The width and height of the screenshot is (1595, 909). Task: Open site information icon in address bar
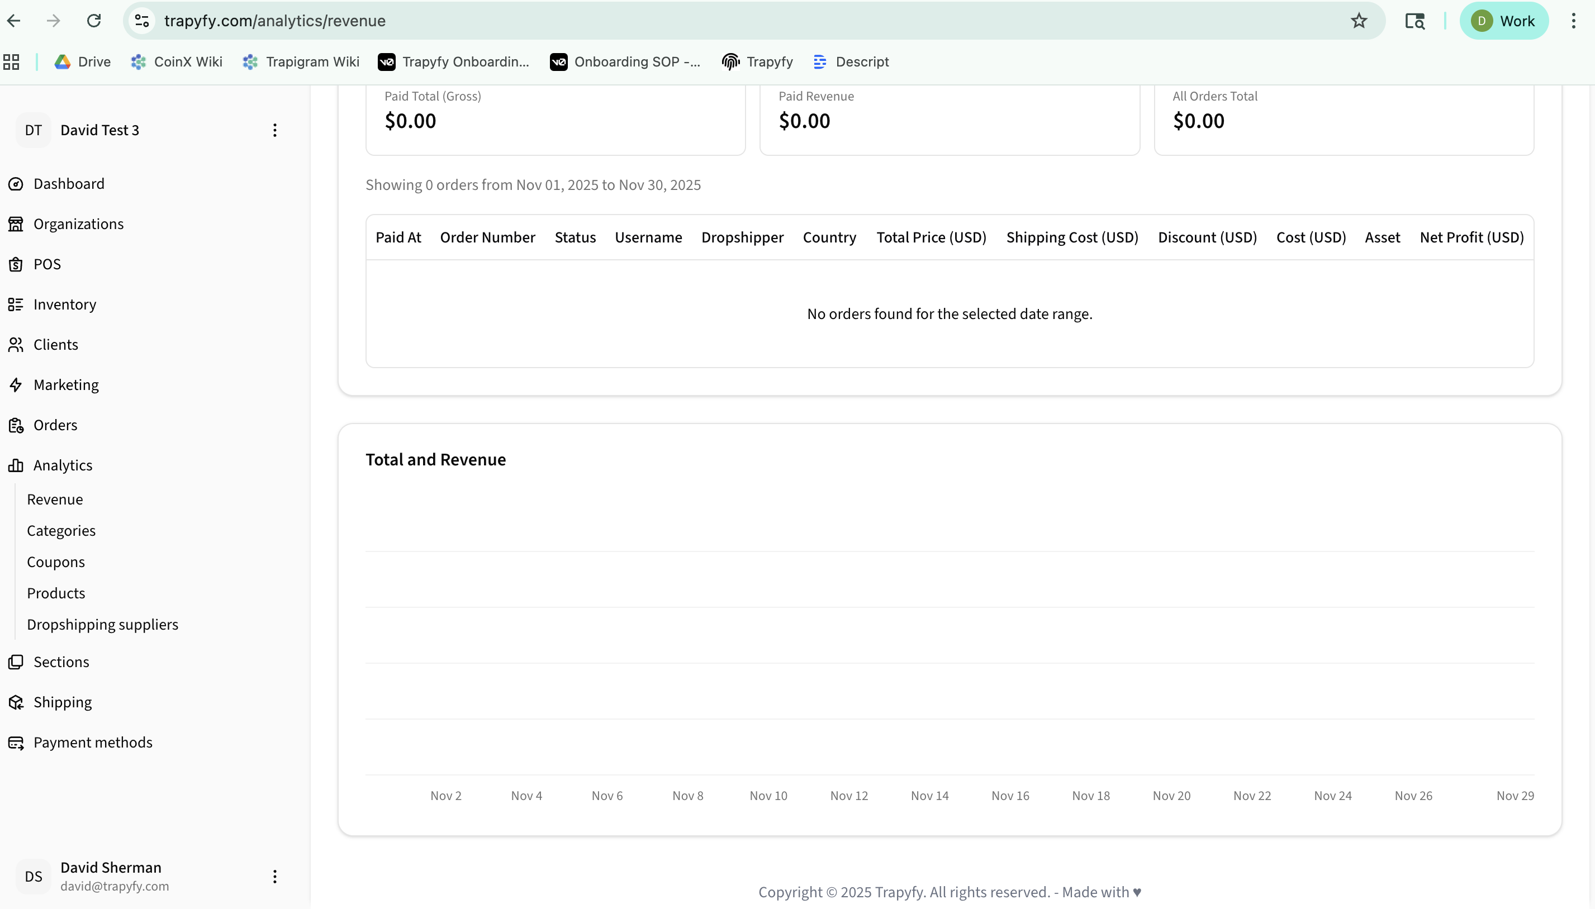pyautogui.click(x=143, y=21)
